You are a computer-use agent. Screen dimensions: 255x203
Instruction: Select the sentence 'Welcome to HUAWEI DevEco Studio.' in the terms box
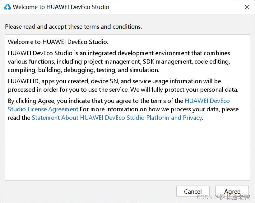point(58,42)
